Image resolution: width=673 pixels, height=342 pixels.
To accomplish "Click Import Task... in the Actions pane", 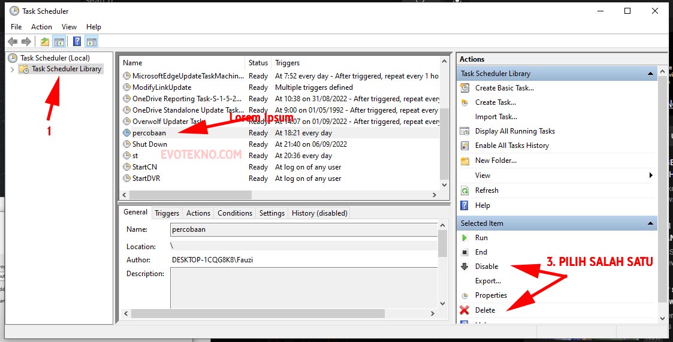I will pyautogui.click(x=496, y=117).
